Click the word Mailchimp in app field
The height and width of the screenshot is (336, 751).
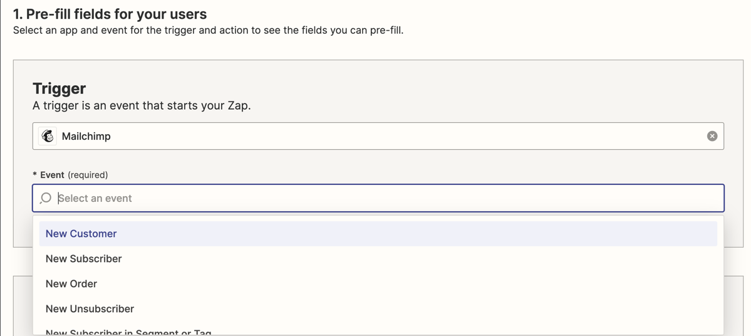click(86, 137)
